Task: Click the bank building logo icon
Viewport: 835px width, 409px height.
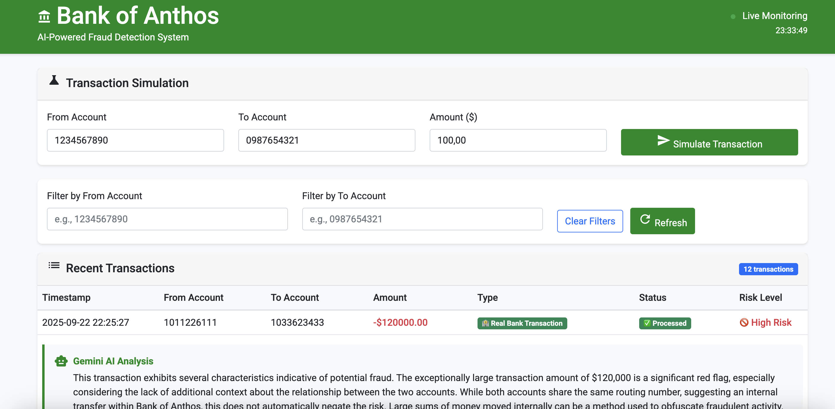Action: point(44,17)
